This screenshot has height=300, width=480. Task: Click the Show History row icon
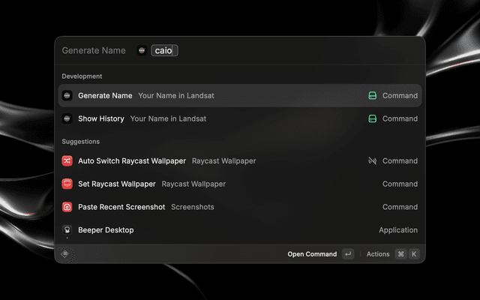click(67, 118)
